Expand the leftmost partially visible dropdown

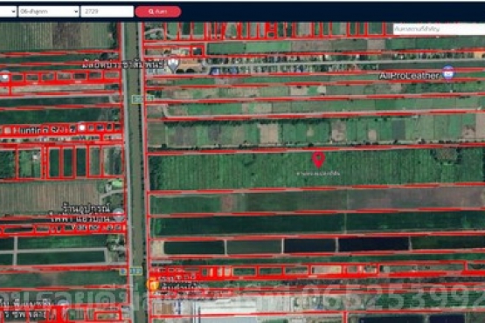(8, 11)
